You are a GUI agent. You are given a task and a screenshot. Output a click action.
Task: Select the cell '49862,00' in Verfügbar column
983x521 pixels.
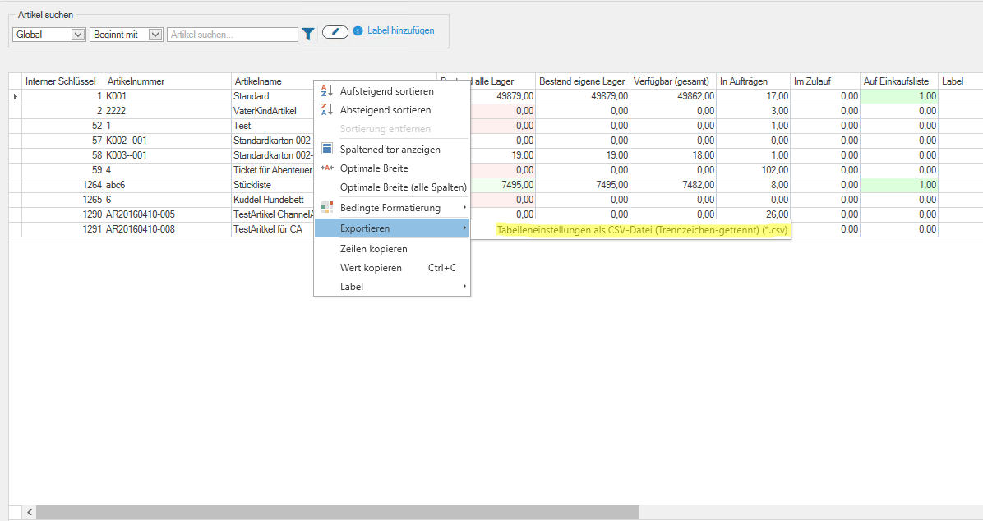tap(672, 96)
